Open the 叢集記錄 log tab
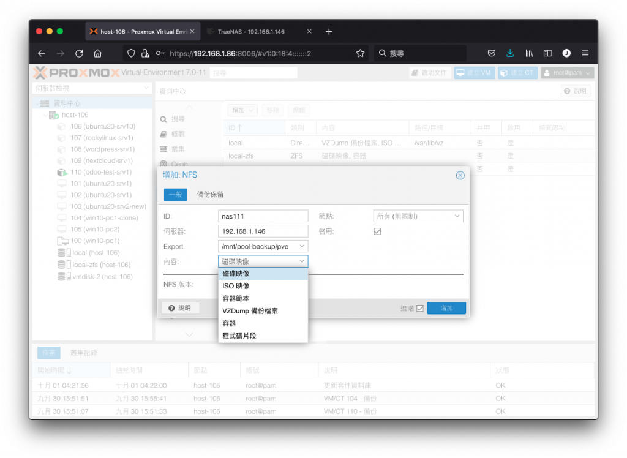627x458 pixels. (83, 353)
